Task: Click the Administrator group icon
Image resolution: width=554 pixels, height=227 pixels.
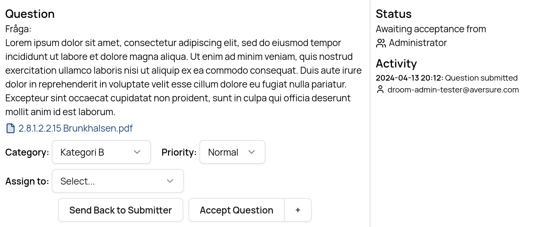Action: (x=381, y=43)
